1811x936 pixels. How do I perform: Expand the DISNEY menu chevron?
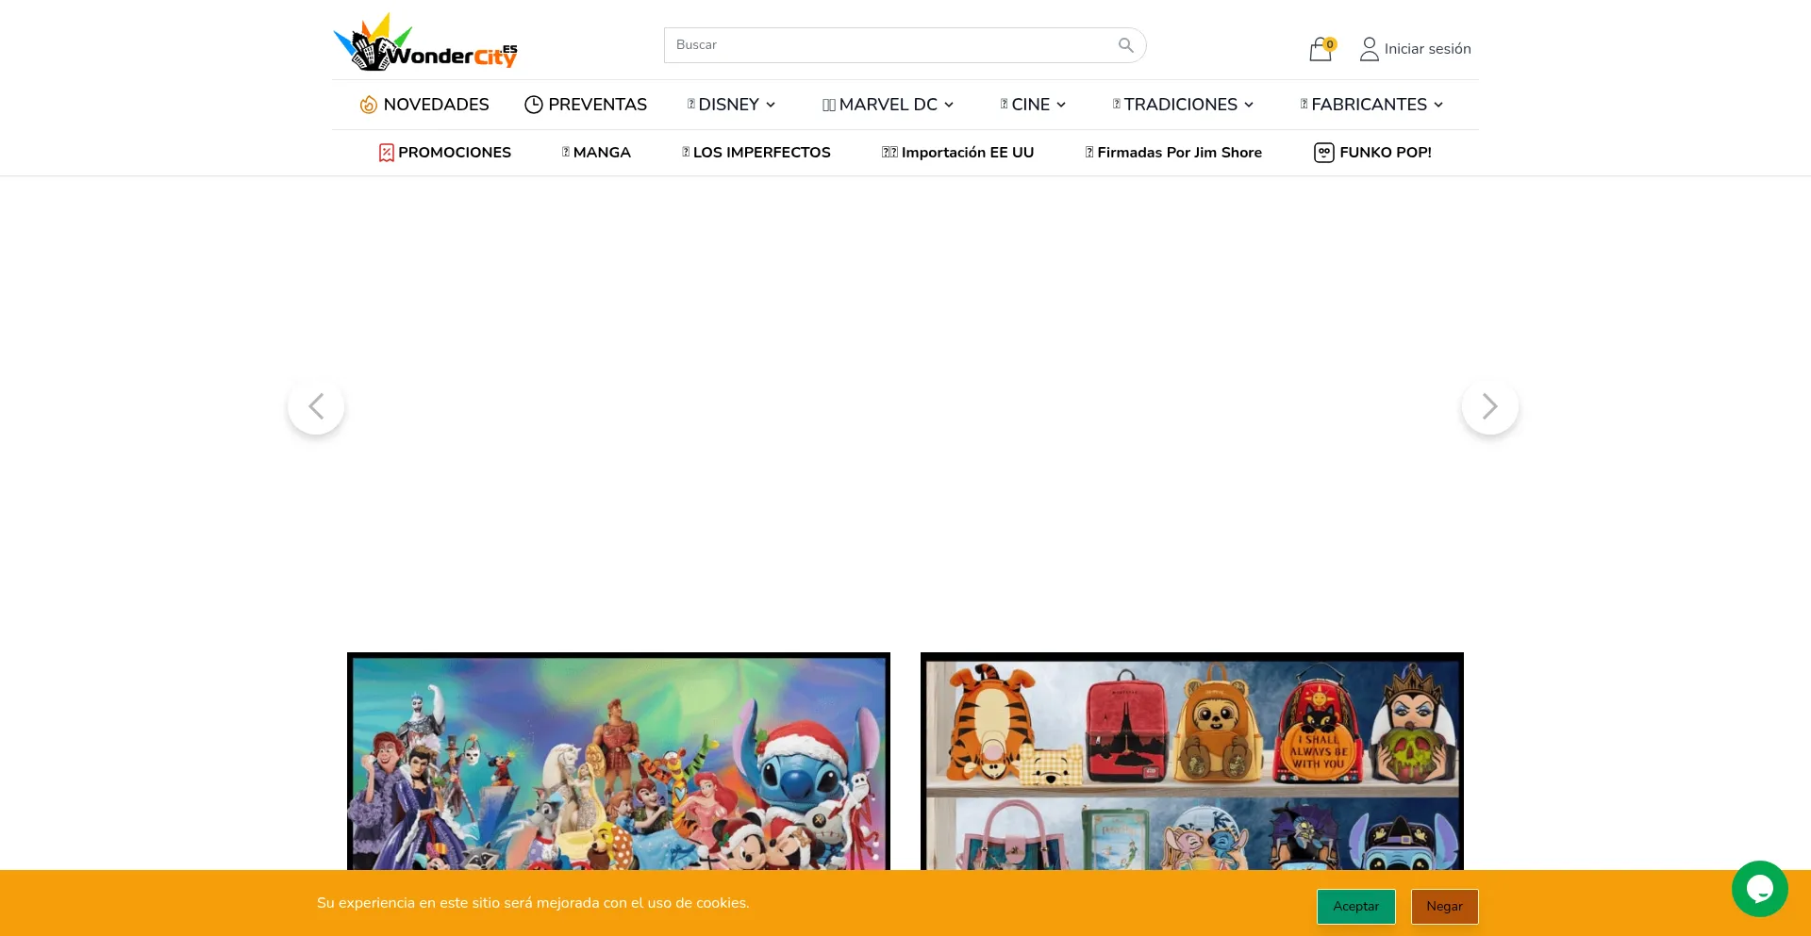point(771,105)
